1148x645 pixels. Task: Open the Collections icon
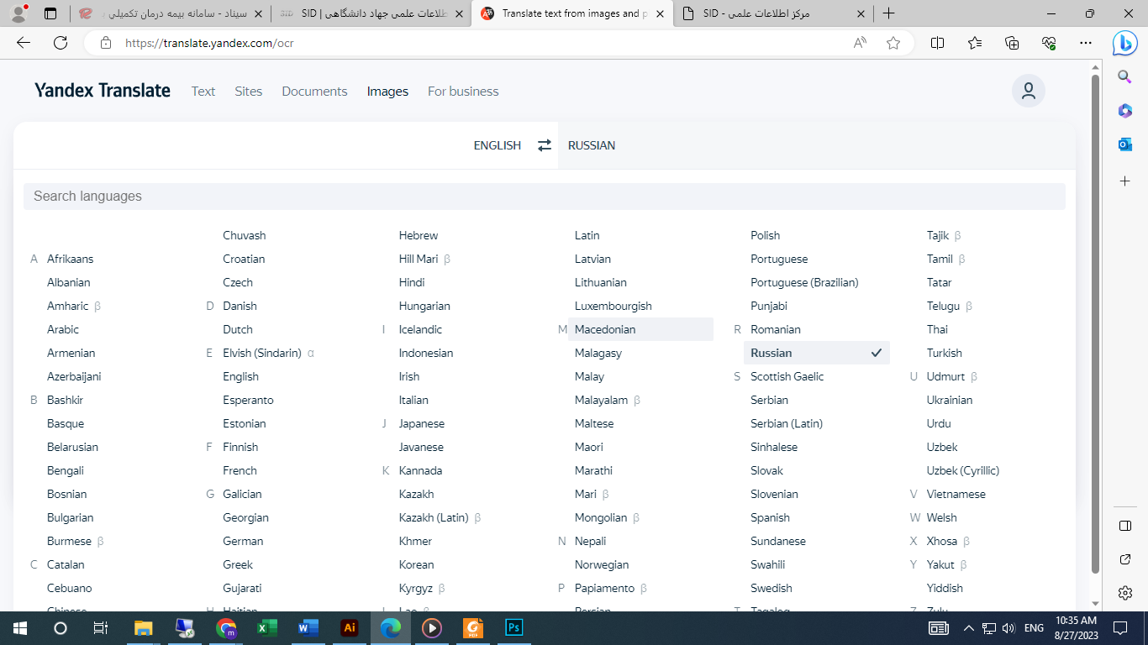click(1012, 43)
